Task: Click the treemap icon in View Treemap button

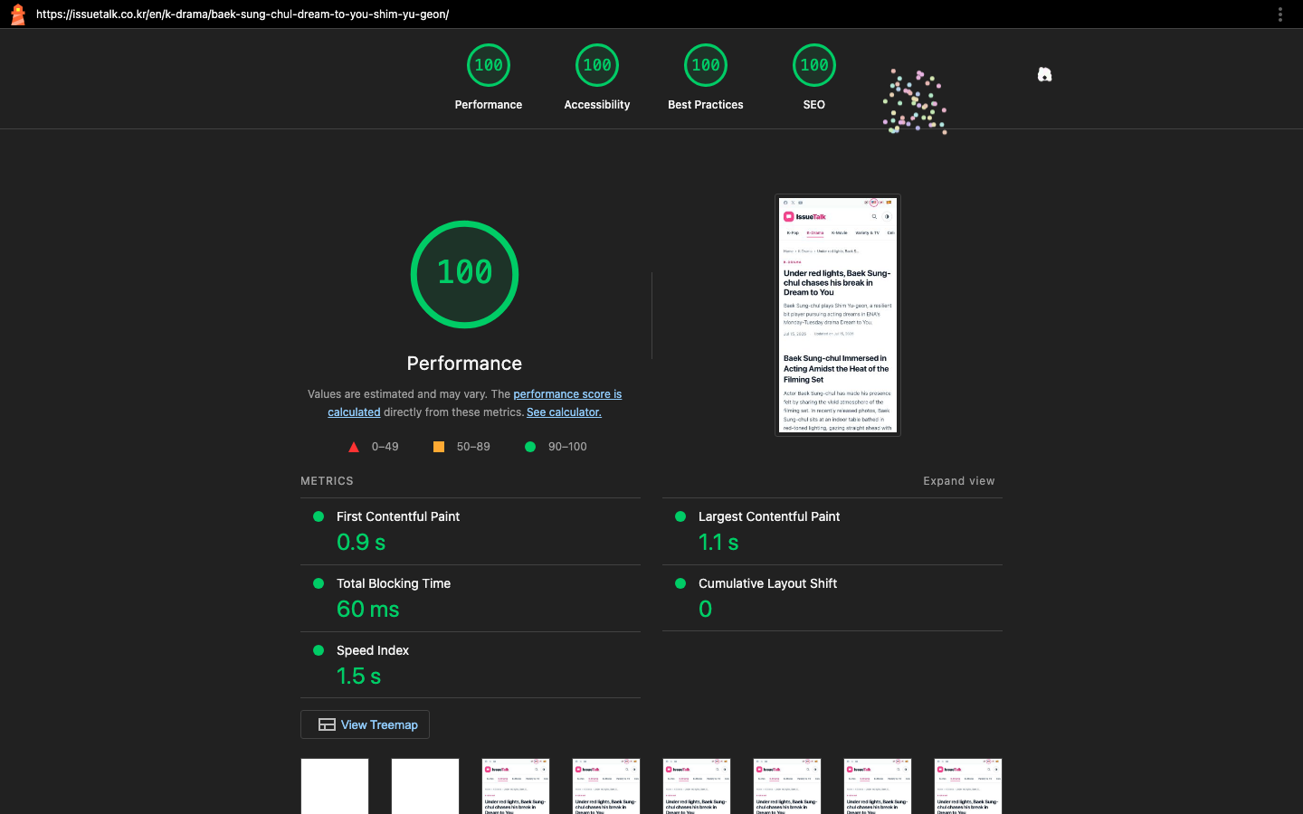Action: pyautogui.click(x=328, y=724)
